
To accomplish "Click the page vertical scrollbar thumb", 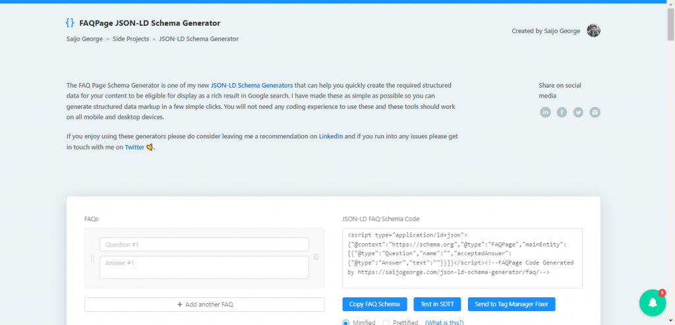I will pos(670,24).
